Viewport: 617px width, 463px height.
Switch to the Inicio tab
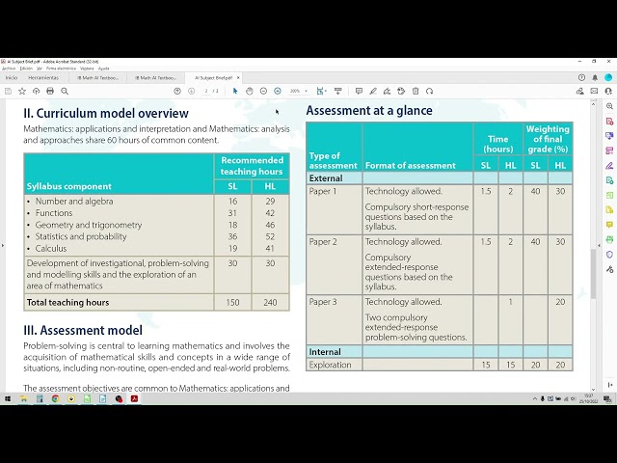click(12, 78)
